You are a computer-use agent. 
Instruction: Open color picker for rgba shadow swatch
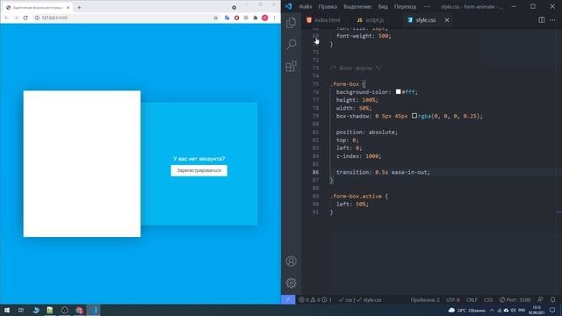click(414, 116)
